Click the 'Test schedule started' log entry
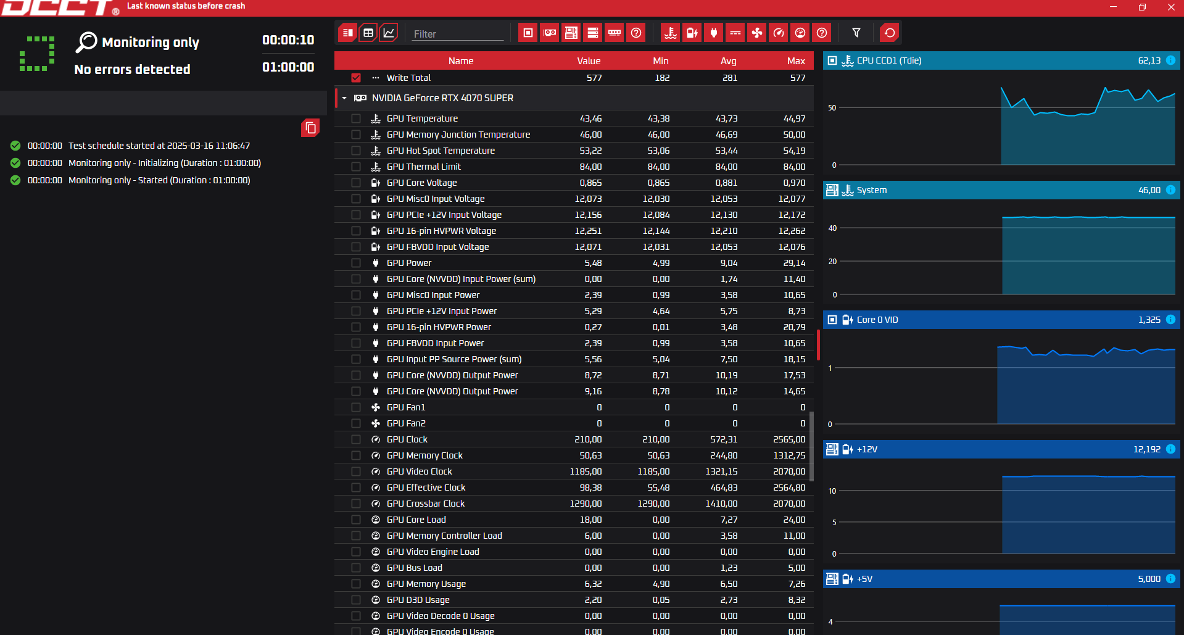Viewport: 1184px width, 635px height. click(x=159, y=146)
